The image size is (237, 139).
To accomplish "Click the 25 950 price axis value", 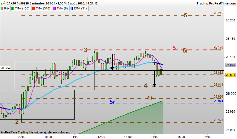I will pos(230,111).
